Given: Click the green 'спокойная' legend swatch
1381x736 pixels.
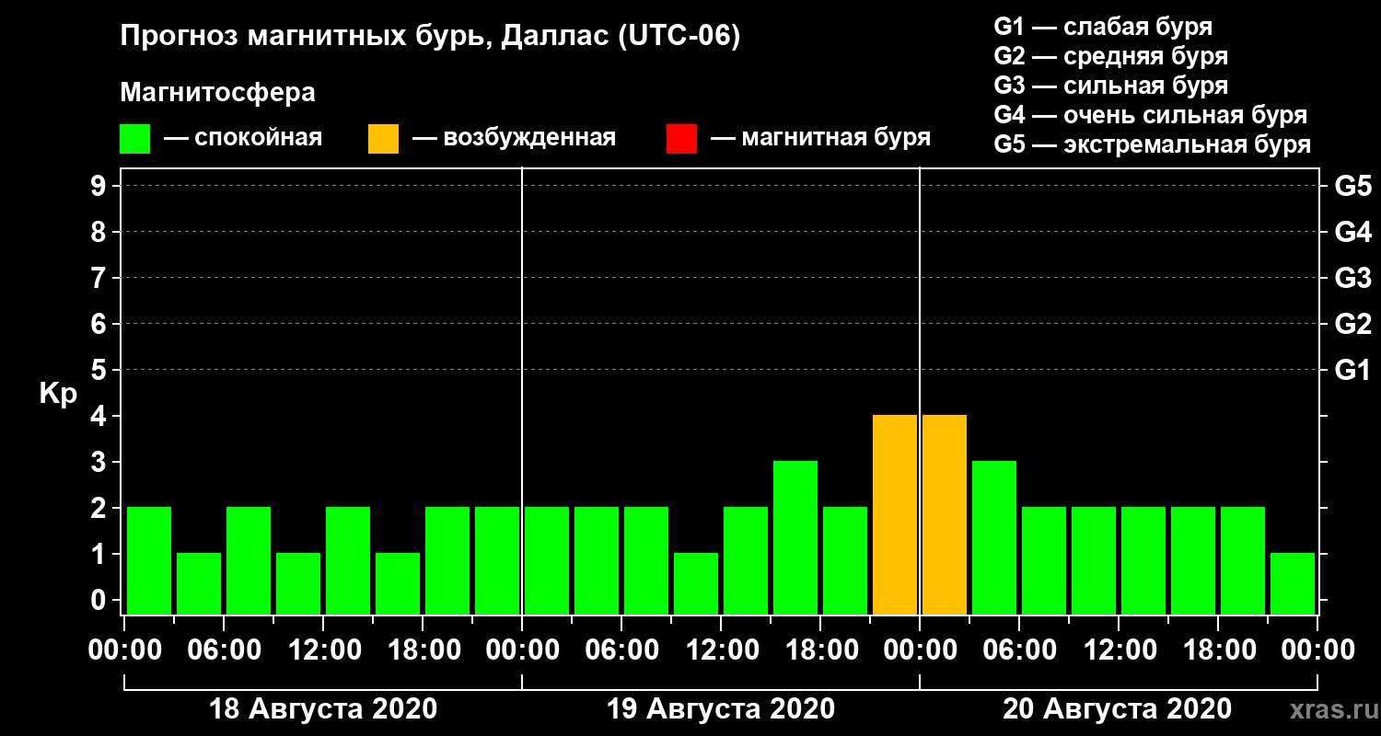Looking at the screenshot, I should click(134, 138).
